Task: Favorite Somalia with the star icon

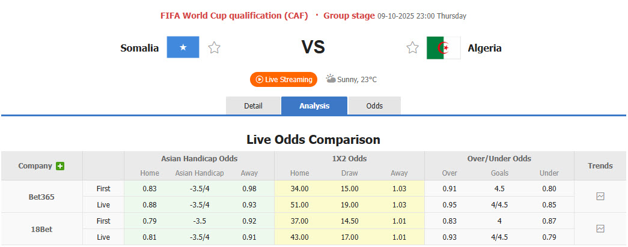Action: coord(215,48)
